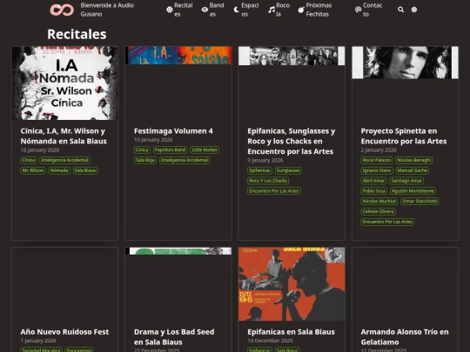Open the Proyecto Spinetta portrait image
Viewport: 470px width, 352px height.
tap(405, 63)
